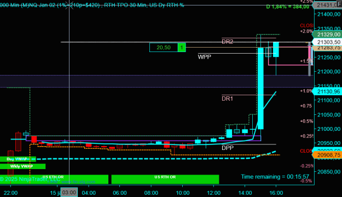Click the orange 20908,75 price marker
Viewport: 342px width, 197px height.
327,155
